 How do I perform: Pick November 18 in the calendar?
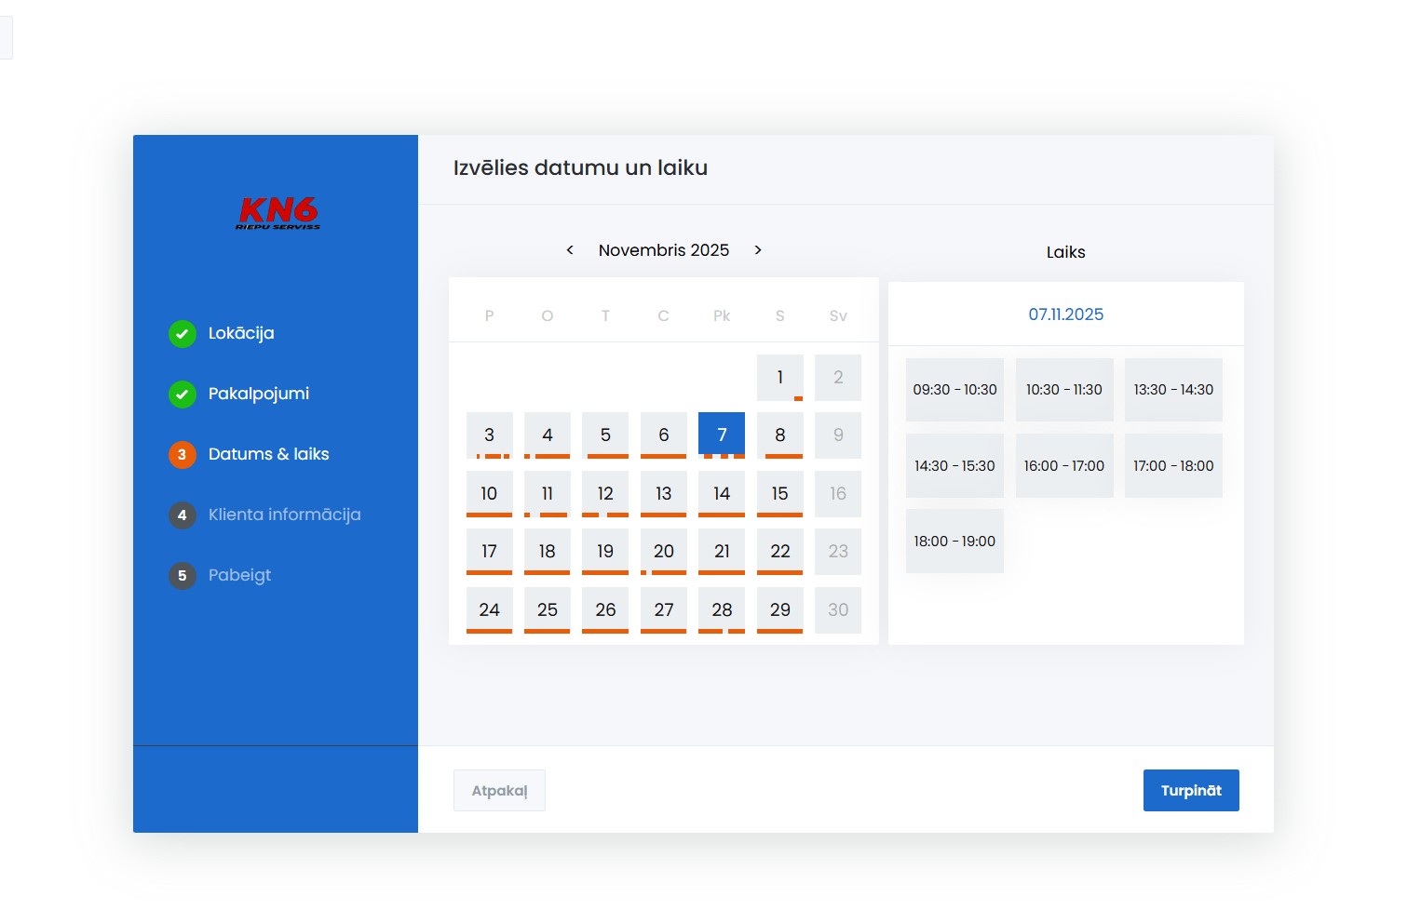point(548,551)
